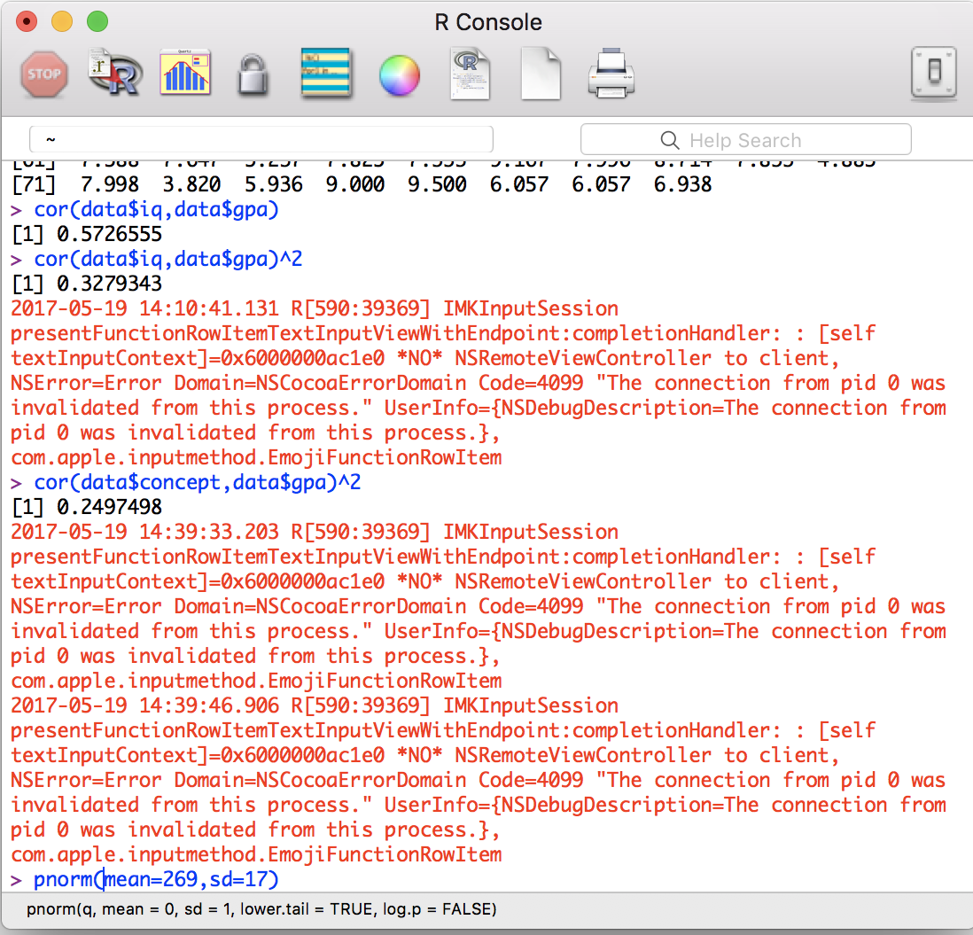Click the cor(data$iq,data$gpa)^2 command
This screenshot has height=935, width=973.
point(167,259)
